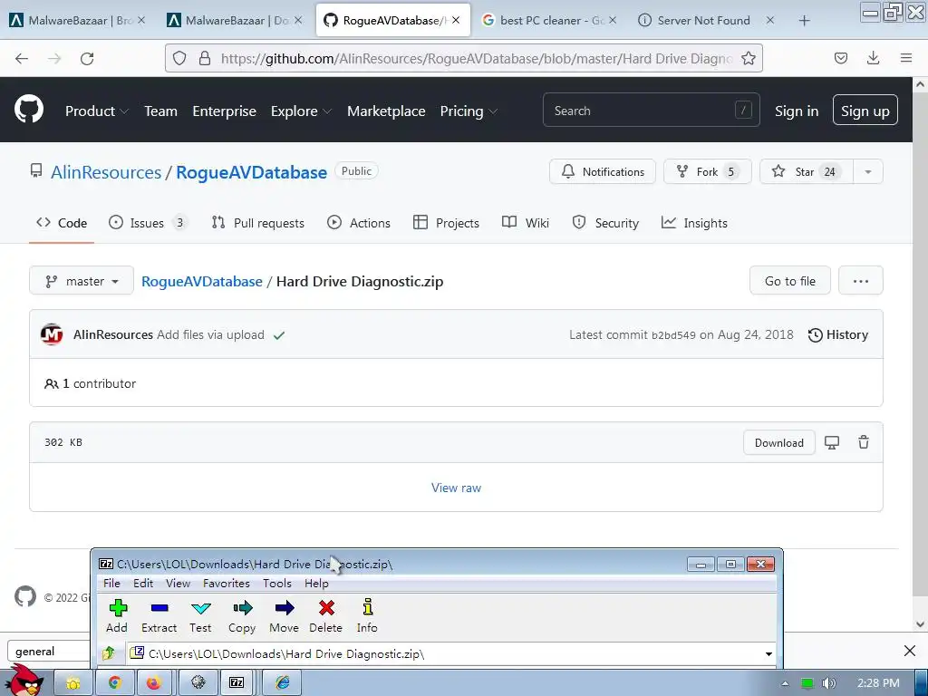This screenshot has height=696, width=928.
Task: Close the find bar at bottom
Action: (x=910, y=651)
